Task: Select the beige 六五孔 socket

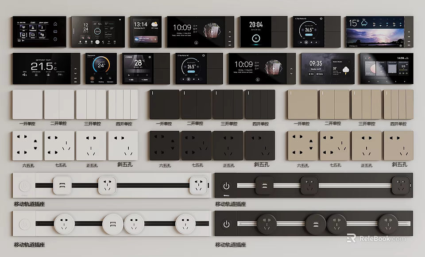Action: pos(302,145)
